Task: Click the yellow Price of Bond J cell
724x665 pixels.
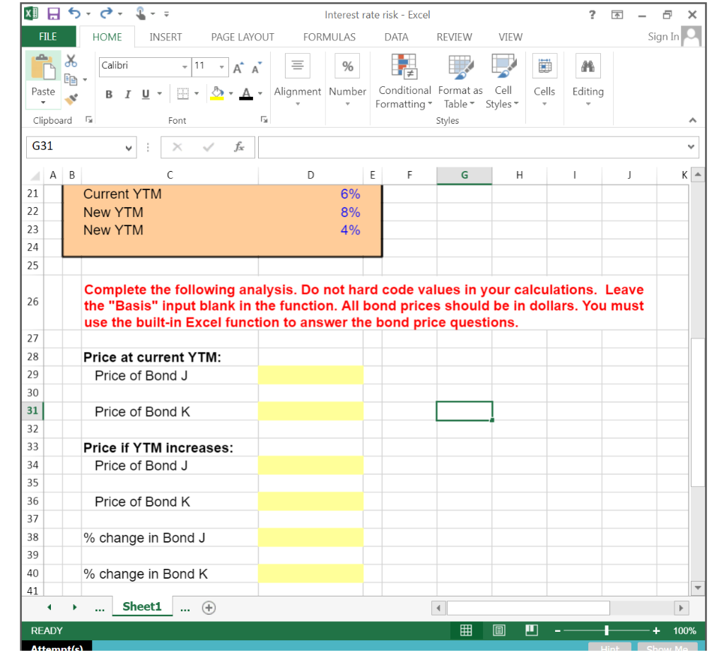Action: (311, 375)
